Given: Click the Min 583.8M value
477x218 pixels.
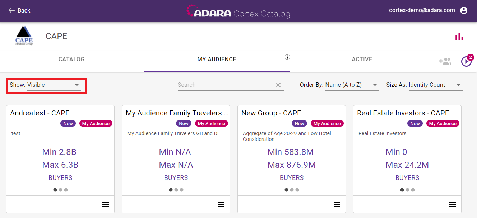Looking at the screenshot, I should pos(291,152).
